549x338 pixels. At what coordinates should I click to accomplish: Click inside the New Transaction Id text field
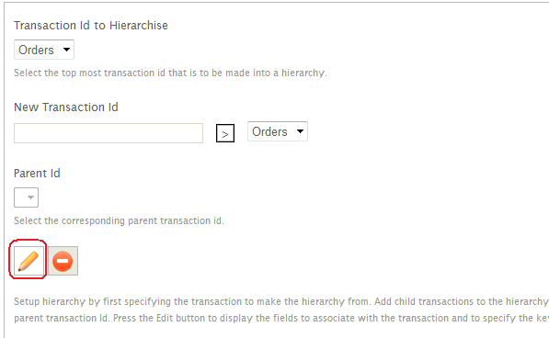tap(109, 133)
